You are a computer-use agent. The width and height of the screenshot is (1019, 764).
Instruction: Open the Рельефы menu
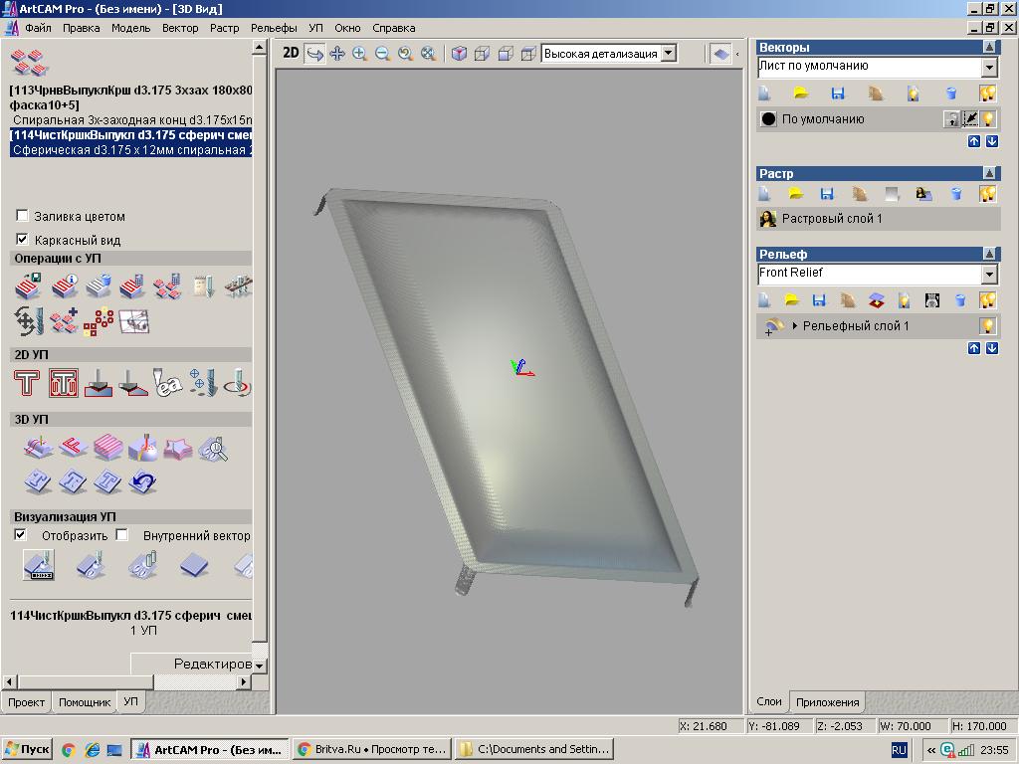click(x=274, y=28)
